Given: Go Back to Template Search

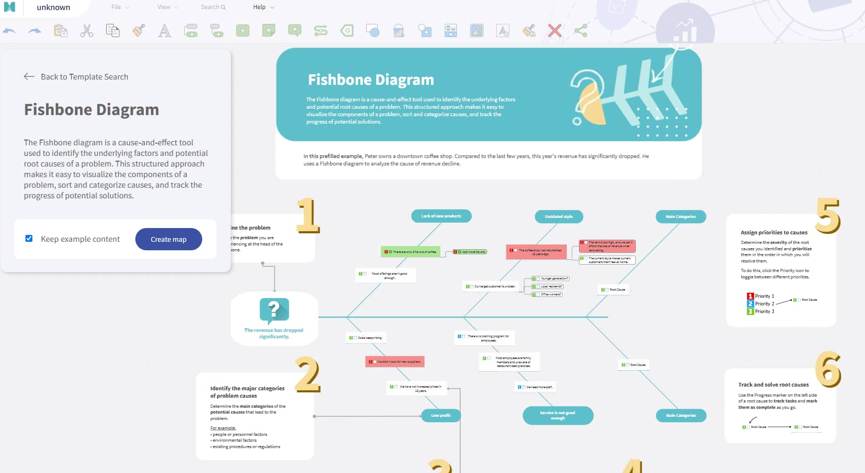Looking at the screenshot, I should [76, 77].
